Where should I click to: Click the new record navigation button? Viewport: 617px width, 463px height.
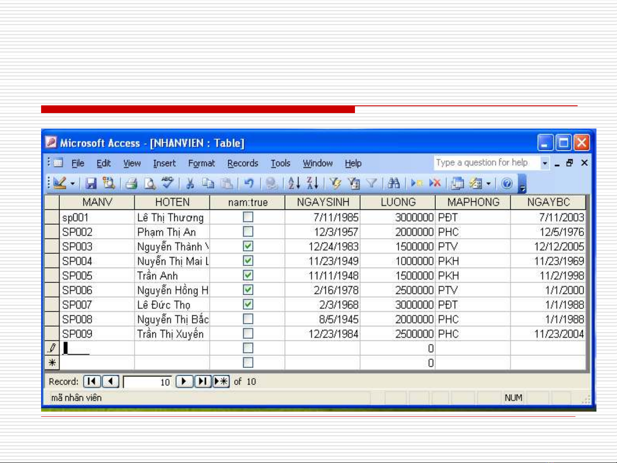pyautogui.click(x=221, y=381)
